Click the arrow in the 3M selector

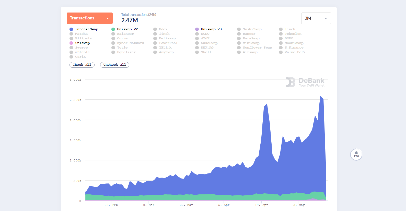[x=326, y=18]
